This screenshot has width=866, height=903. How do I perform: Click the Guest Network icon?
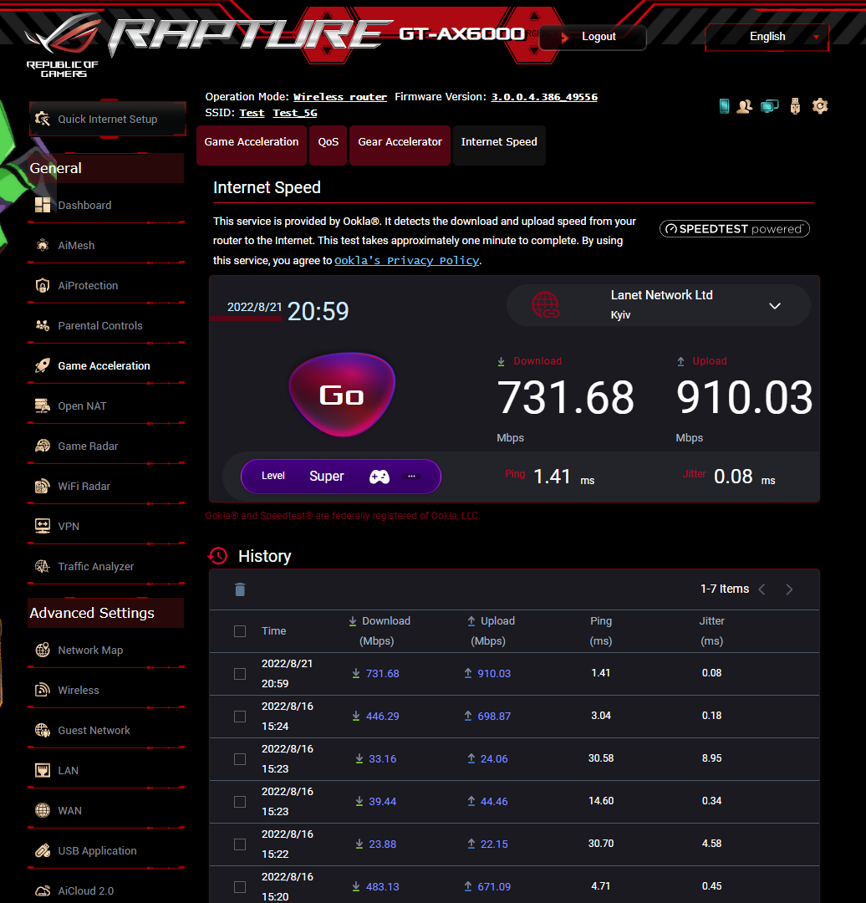[43, 730]
